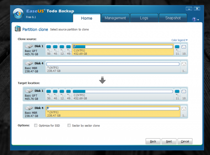
Task: Expand the Color legend dropdown
Action: (x=179, y=40)
